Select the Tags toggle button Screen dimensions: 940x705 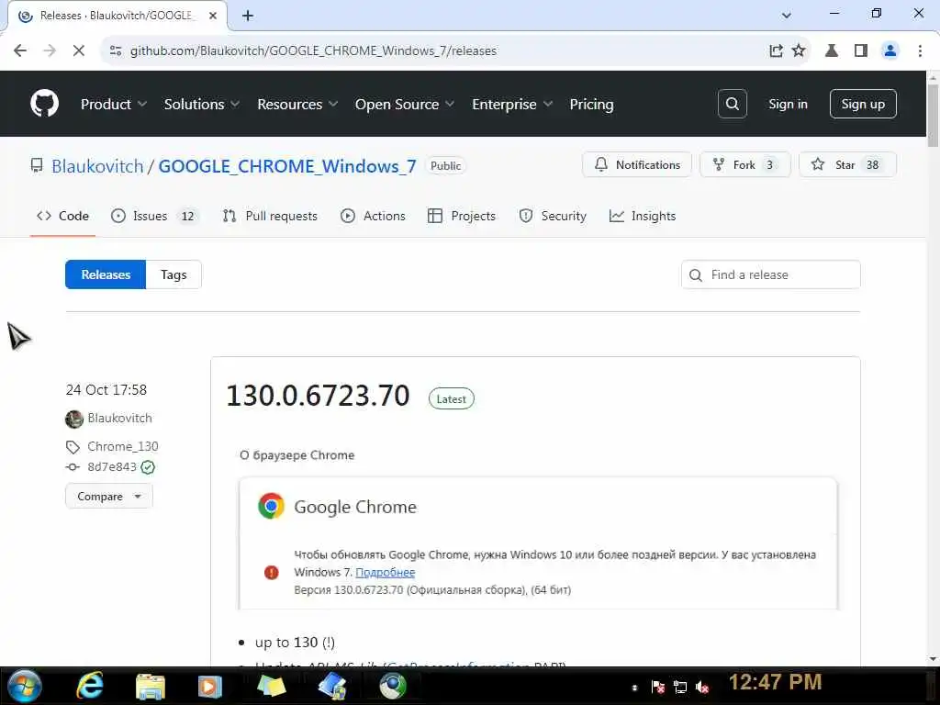pos(173,274)
